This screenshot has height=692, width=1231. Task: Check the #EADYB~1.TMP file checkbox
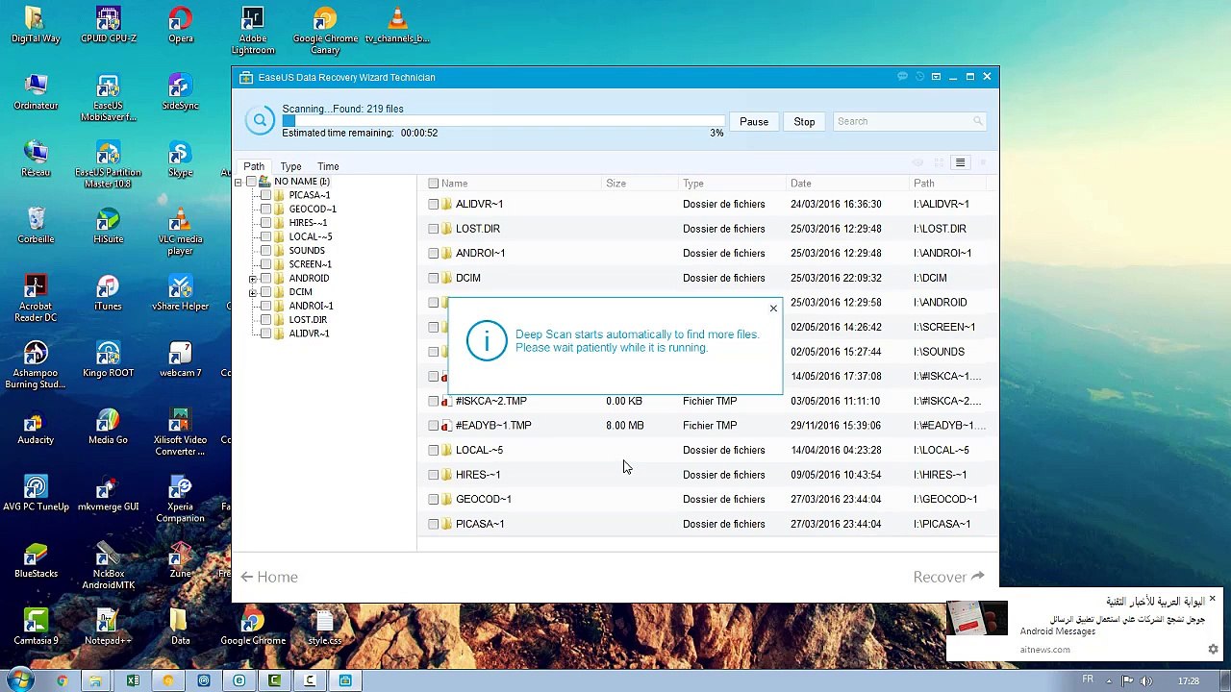(x=434, y=425)
